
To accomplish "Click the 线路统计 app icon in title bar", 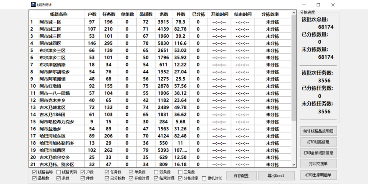I will (33, 5).
